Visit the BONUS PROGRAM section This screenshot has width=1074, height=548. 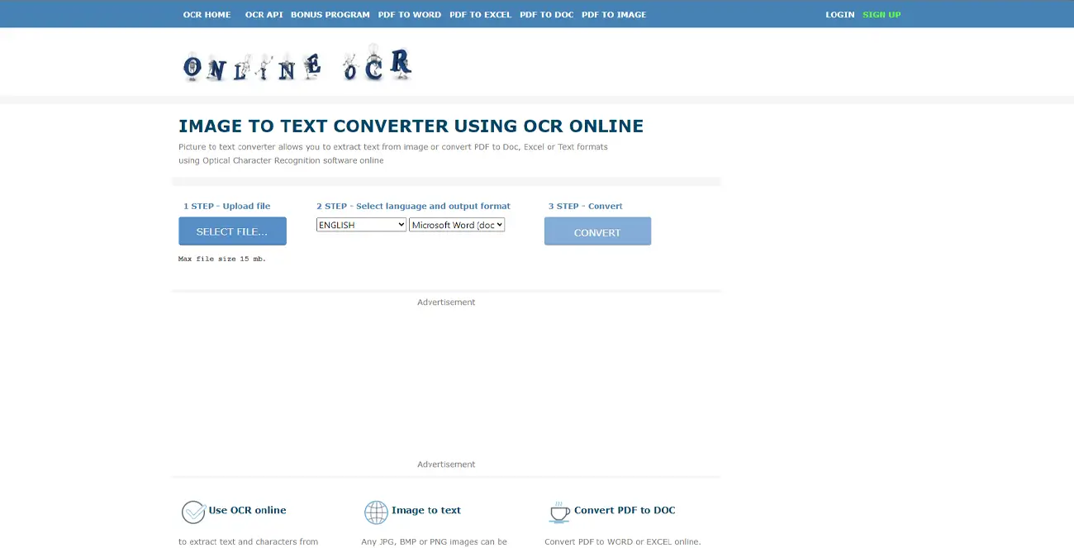coord(330,14)
